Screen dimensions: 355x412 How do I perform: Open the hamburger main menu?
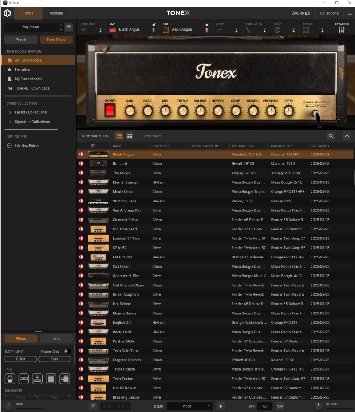point(350,13)
